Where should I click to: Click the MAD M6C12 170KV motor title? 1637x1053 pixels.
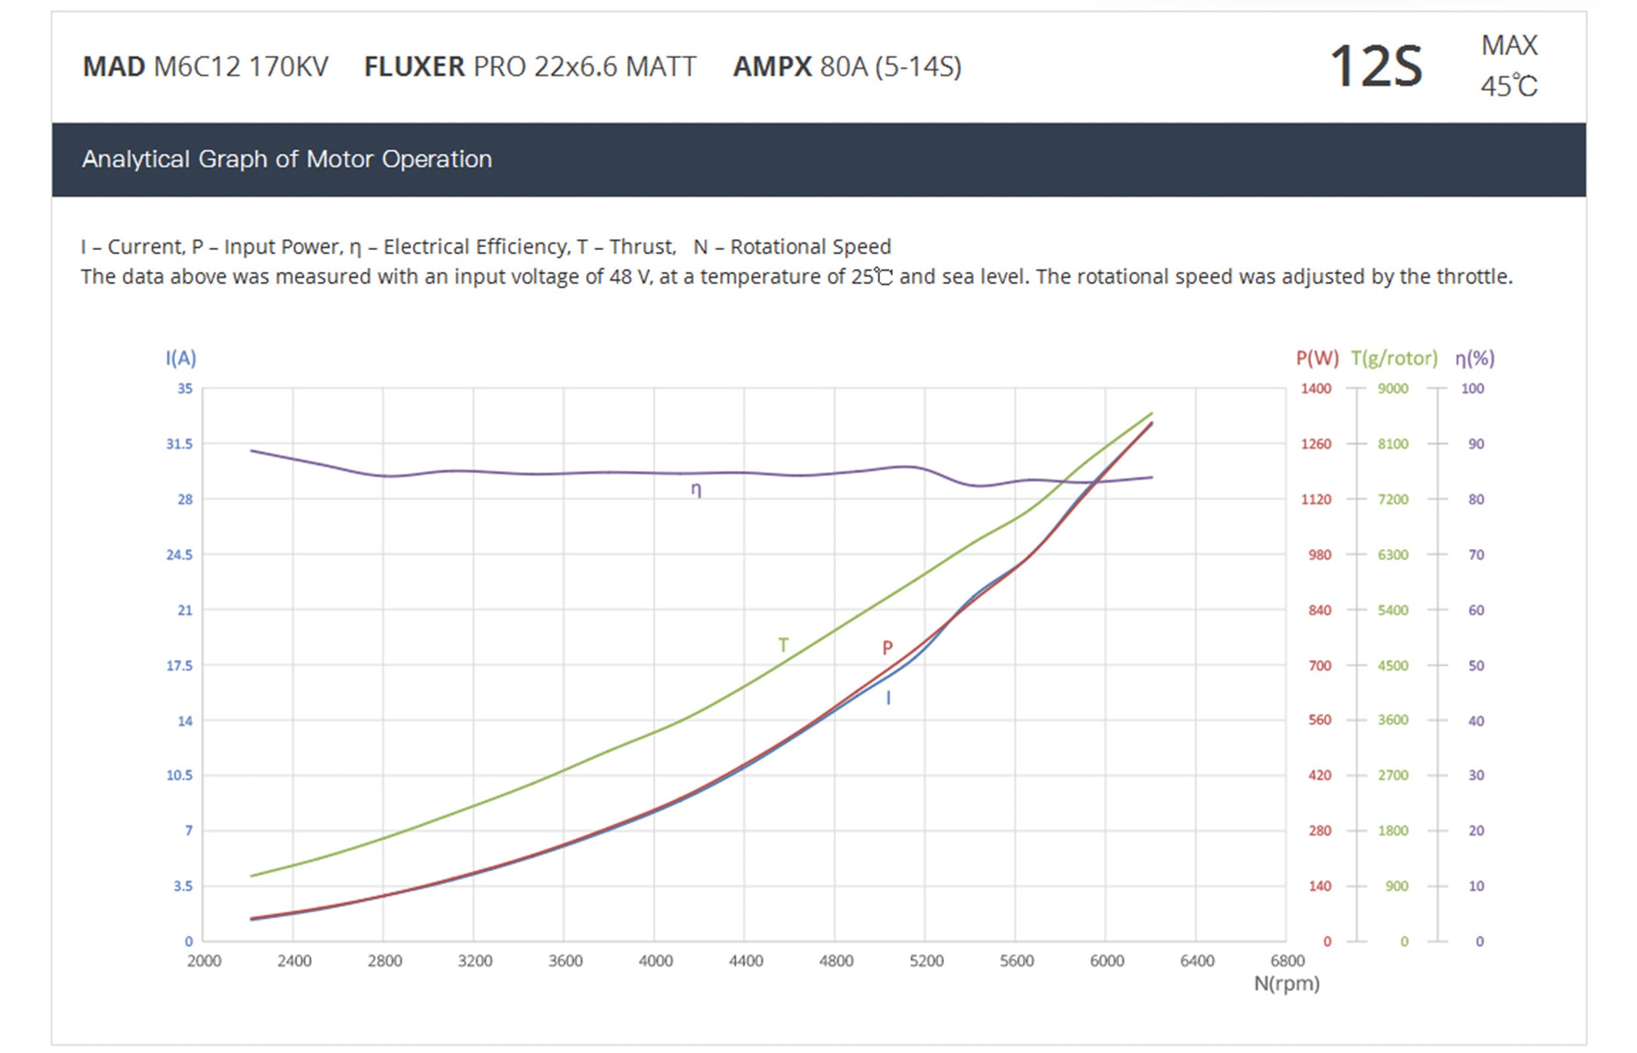[205, 66]
